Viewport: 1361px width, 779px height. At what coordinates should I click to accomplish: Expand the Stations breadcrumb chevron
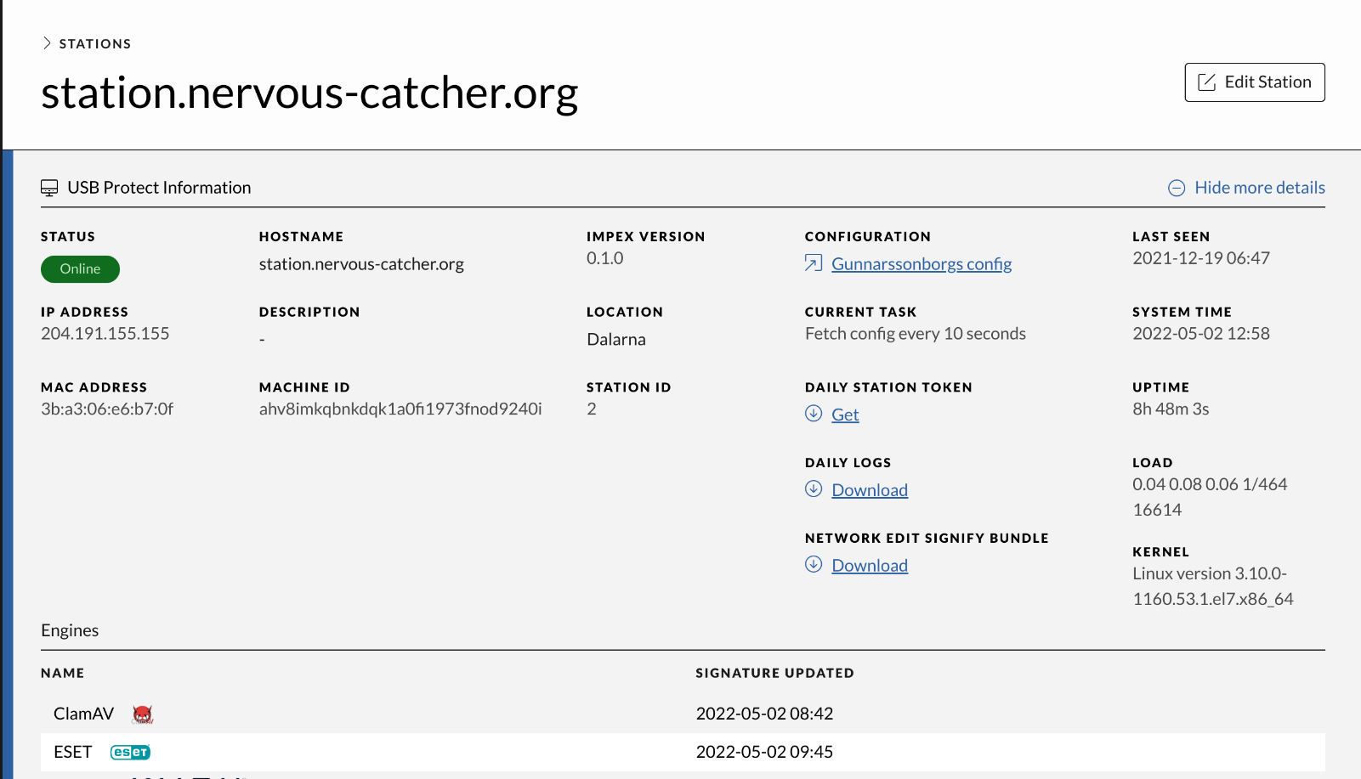(x=47, y=43)
